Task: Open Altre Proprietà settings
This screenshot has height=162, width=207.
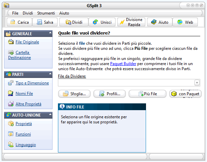Action: (28, 104)
